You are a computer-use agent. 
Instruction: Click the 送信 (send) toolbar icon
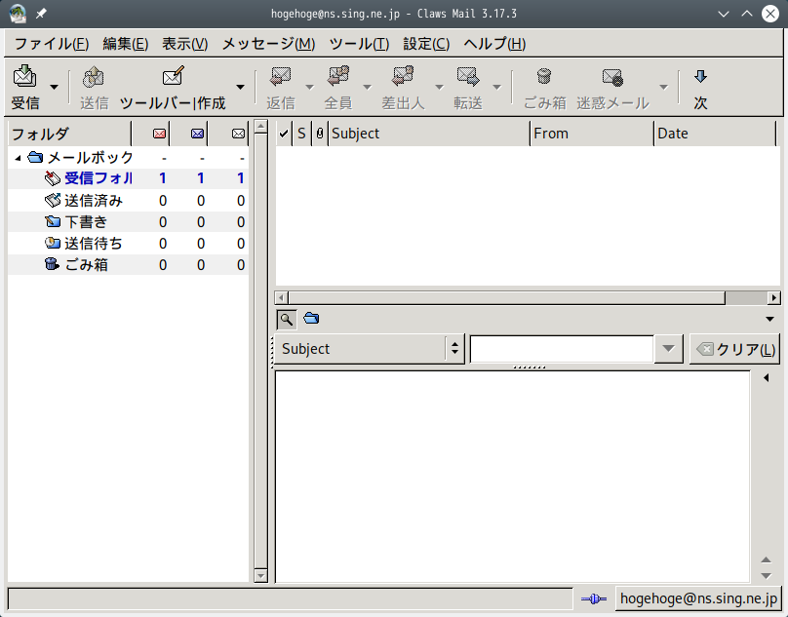(x=94, y=77)
